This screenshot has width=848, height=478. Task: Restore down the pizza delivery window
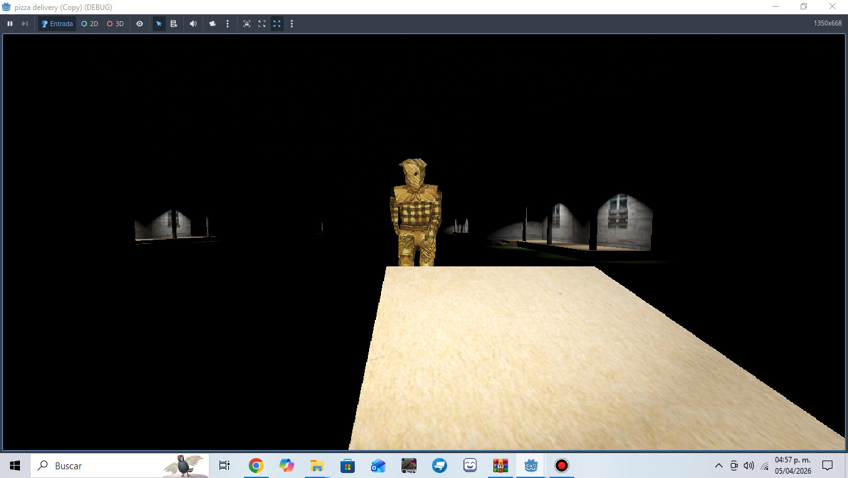(804, 7)
